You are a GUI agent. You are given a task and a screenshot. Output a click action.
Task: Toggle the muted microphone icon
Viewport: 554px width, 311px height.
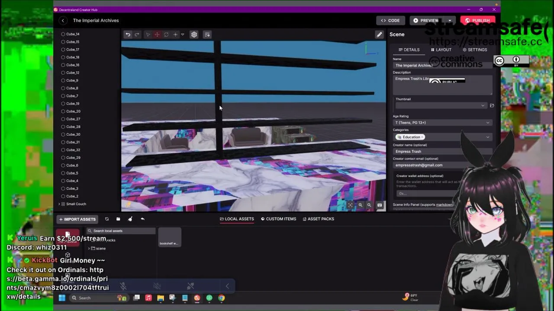click(123, 286)
